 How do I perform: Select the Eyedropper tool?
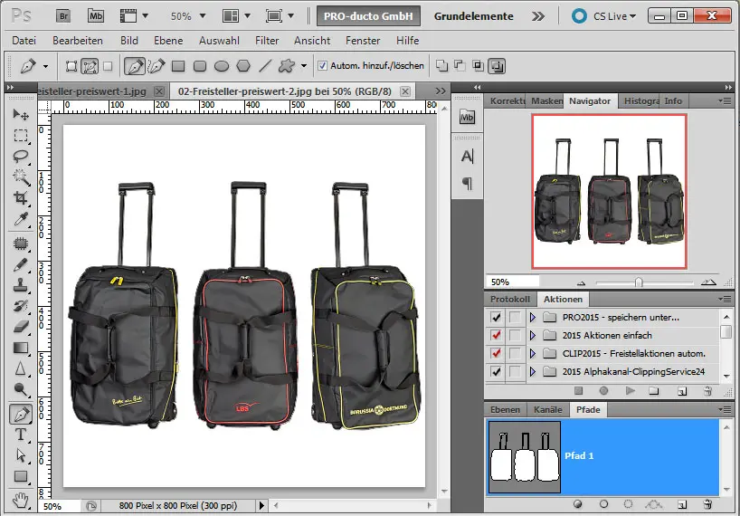coord(20,218)
